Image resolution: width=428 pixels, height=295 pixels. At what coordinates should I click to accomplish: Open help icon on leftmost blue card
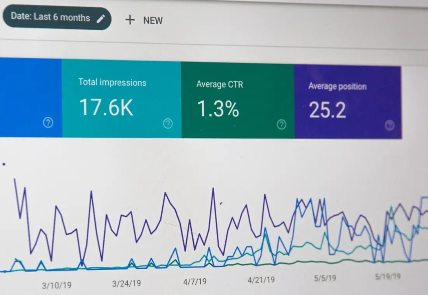click(48, 123)
